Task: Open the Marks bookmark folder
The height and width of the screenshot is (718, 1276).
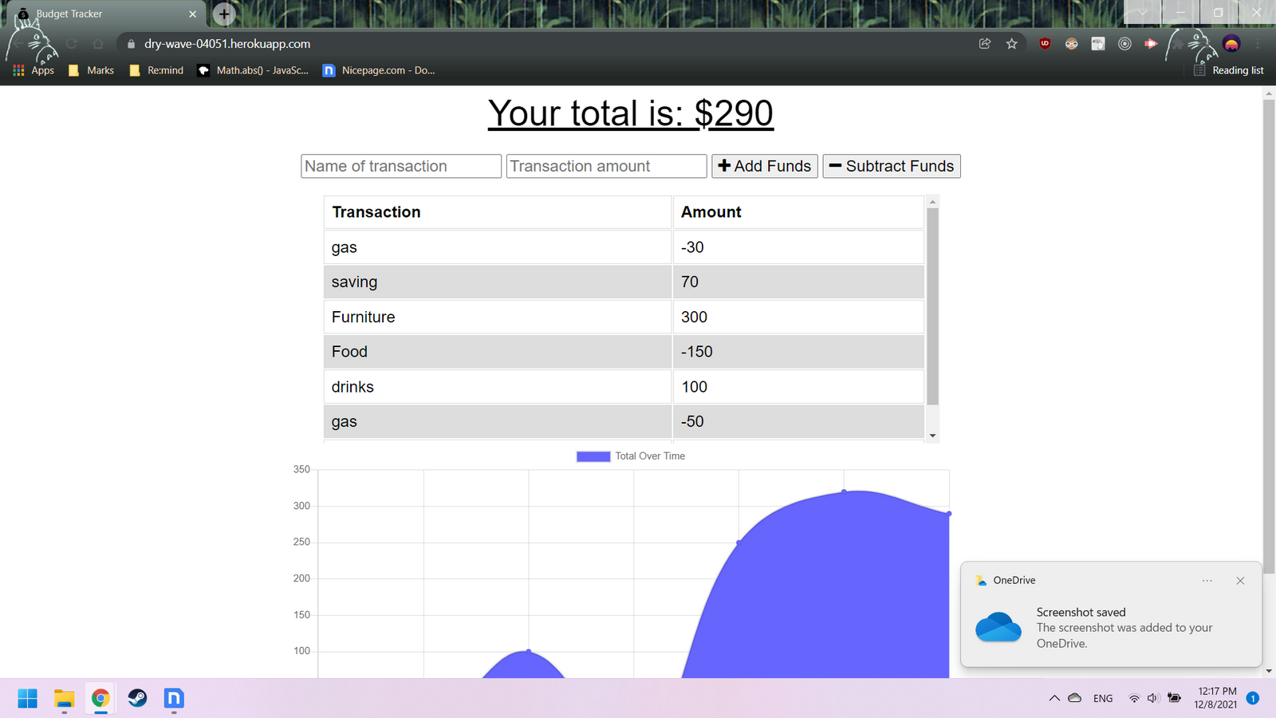Action: [91, 70]
